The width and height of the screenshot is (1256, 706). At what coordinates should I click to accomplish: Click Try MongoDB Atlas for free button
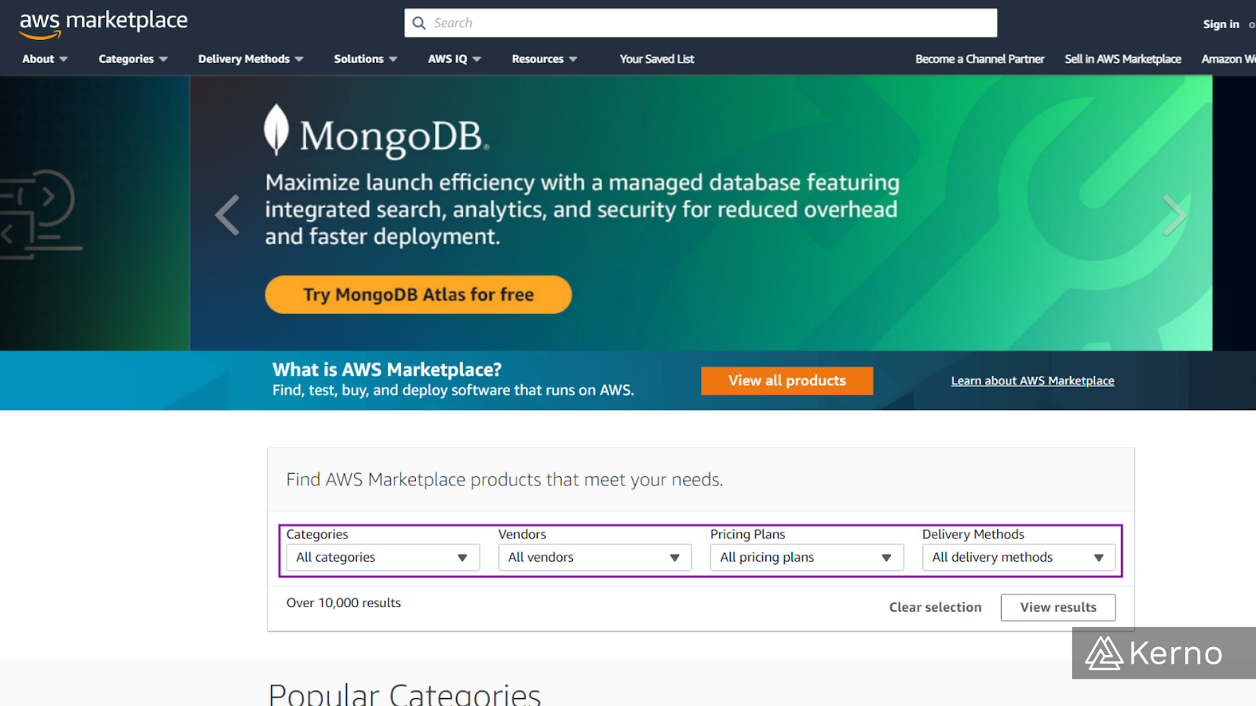[x=418, y=294]
